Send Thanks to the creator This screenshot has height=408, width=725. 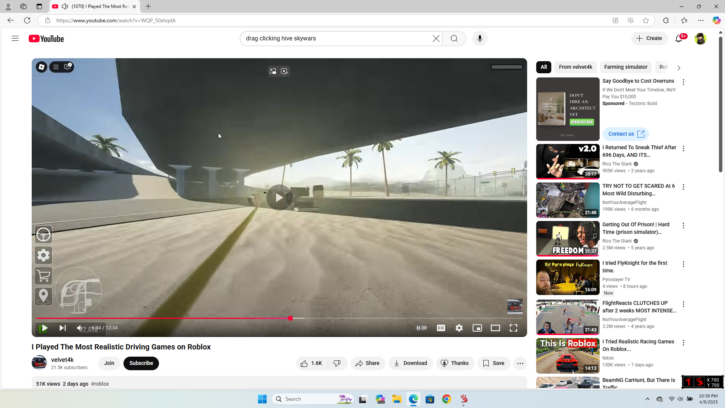coord(455,363)
